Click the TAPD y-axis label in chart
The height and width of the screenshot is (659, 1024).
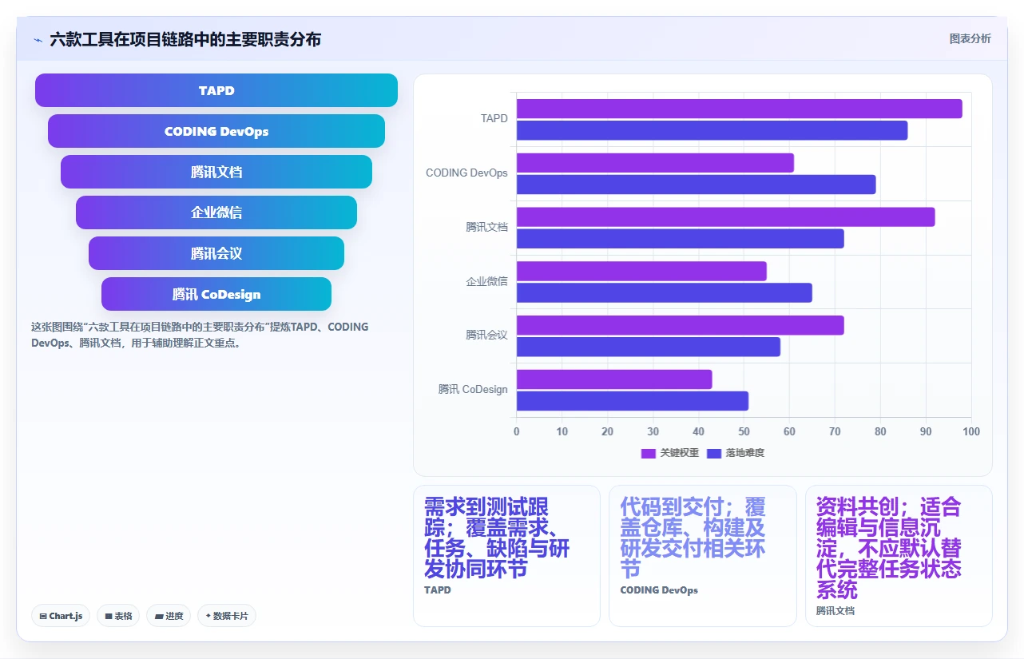click(494, 118)
